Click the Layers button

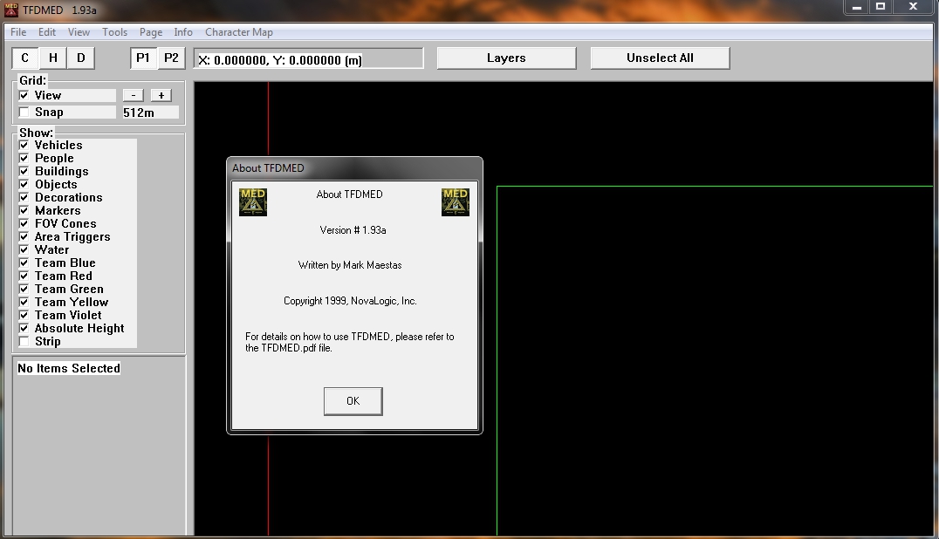point(507,58)
